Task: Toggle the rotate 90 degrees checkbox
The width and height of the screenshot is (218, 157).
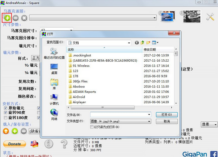Action: (x=5, y=112)
